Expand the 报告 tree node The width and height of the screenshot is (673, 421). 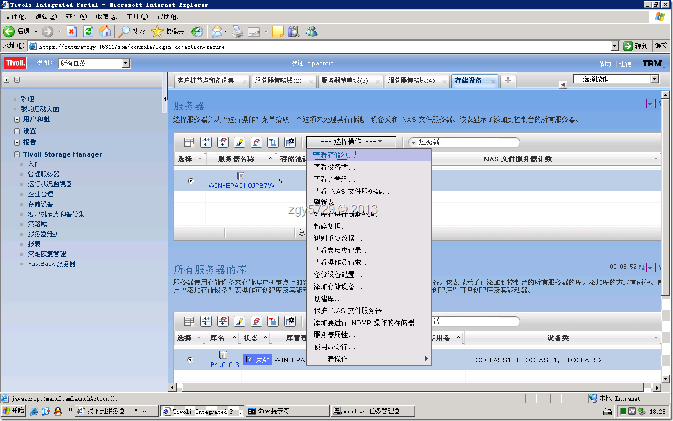click(x=17, y=142)
